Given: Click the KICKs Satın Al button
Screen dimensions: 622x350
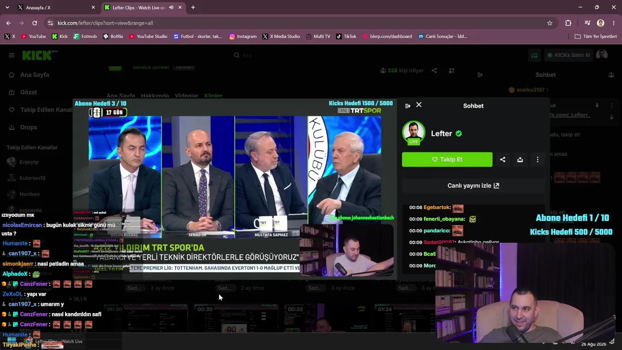Looking at the screenshot, I should pos(569,55).
